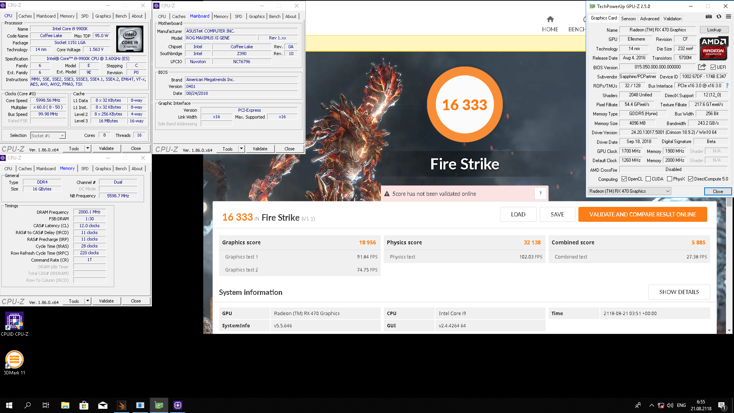Click the Physics score value 32 138

click(532, 242)
